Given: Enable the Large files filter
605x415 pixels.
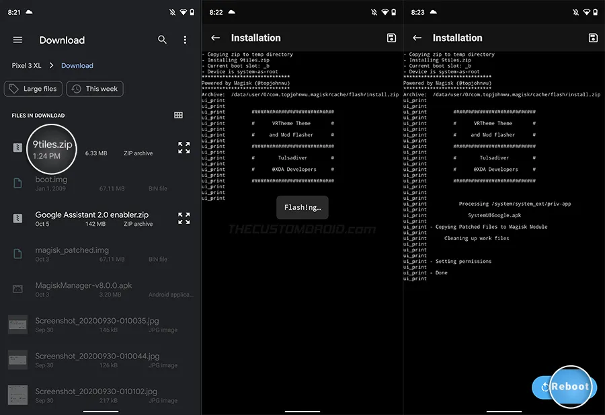Looking at the screenshot, I should click(33, 88).
